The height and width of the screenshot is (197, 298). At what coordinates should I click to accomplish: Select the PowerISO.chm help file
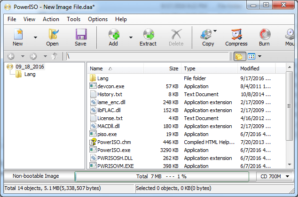click(114, 142)
